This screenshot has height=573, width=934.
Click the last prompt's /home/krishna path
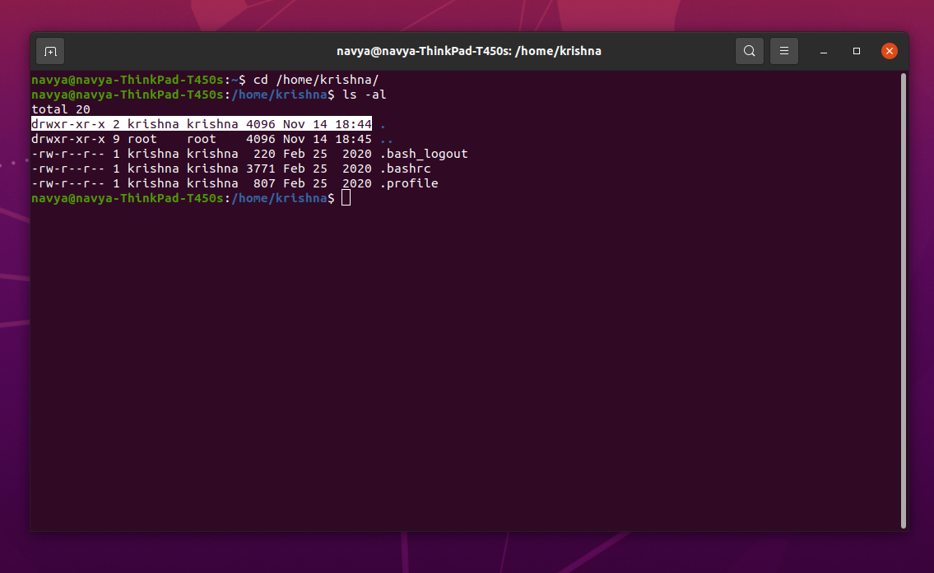(279, 198)
